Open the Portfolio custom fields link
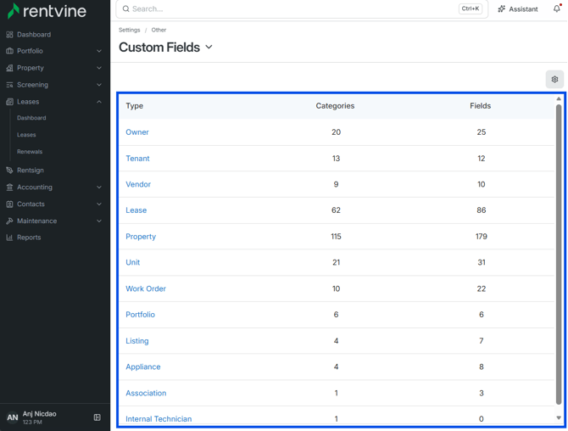 (x=140, y=315)
